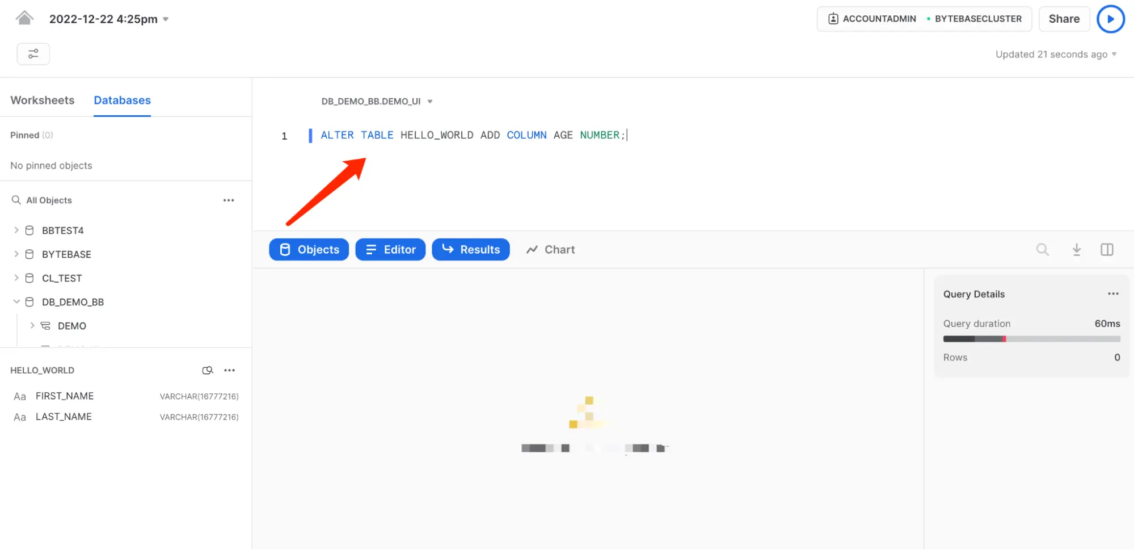Run the query with play button
The image size is (1134, 550).
(1110, 19)
